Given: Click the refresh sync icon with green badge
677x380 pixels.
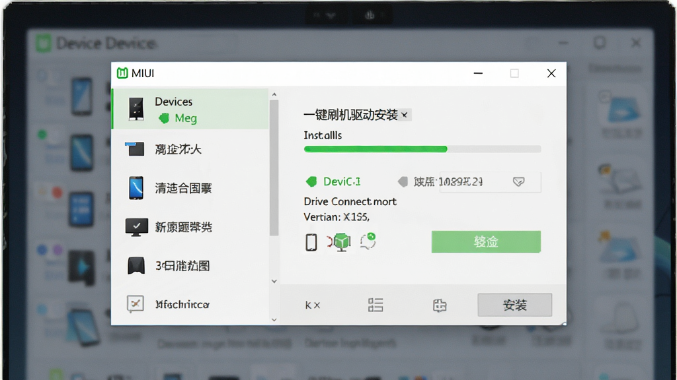Looking at the screenshot, I should point(368,241).
